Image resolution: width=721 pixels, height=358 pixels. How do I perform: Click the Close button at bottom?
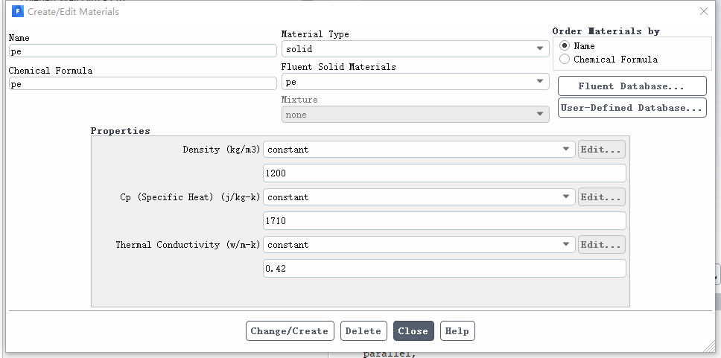(413, 331)
